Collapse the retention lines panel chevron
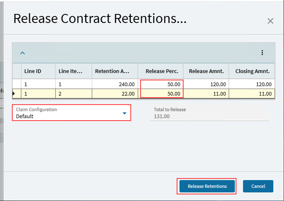The height and width of the screenshot is (201, 284). [x=23, y=53]
